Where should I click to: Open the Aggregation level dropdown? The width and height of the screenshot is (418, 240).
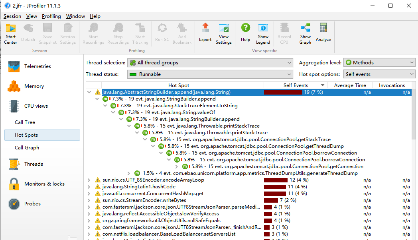tap(379, 63)
